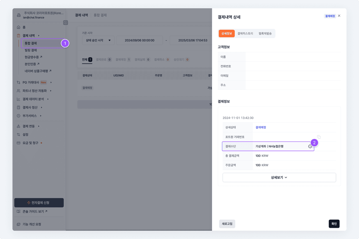
Task: Click the 설정 settings icon
Action: (19, 134)
